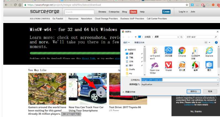Click the Save button in the dialog
This screenshot has width=220, height=117.
pos(194,92)
